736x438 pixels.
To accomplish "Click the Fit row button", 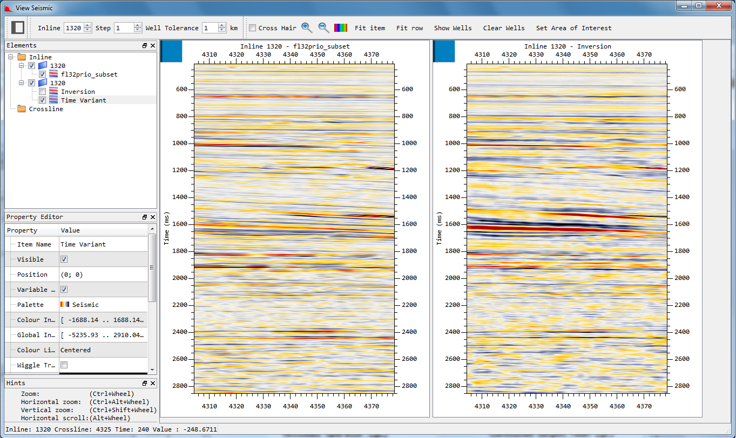I will click(x=410, y=28).
